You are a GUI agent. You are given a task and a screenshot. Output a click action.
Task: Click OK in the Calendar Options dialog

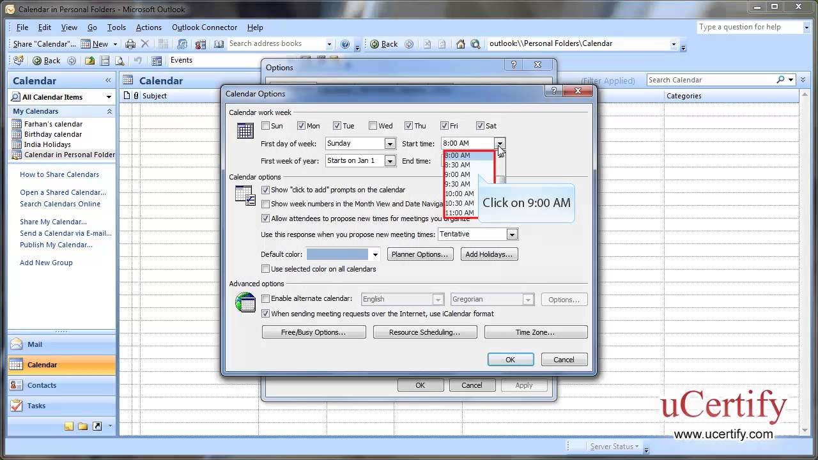point(511,360)
